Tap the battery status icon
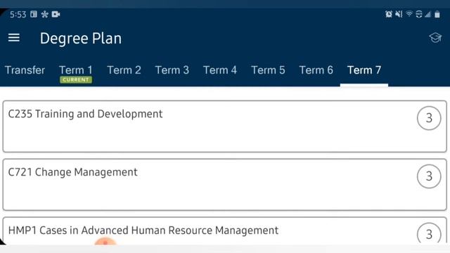450x253 pixels. [x=437, y=14]
